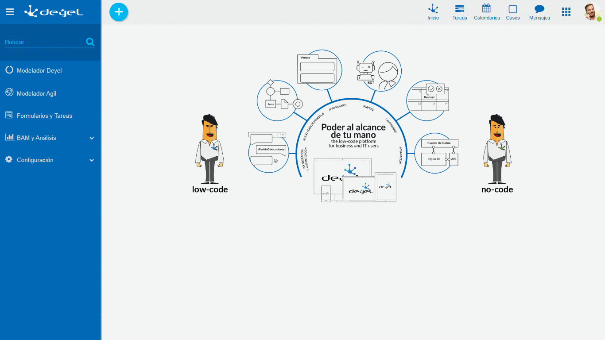
Task: Open Formularios y Tareas in the sidebar
Action: click(x=50, y=116)
